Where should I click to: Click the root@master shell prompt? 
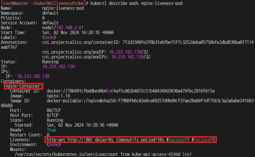[45, 3]
